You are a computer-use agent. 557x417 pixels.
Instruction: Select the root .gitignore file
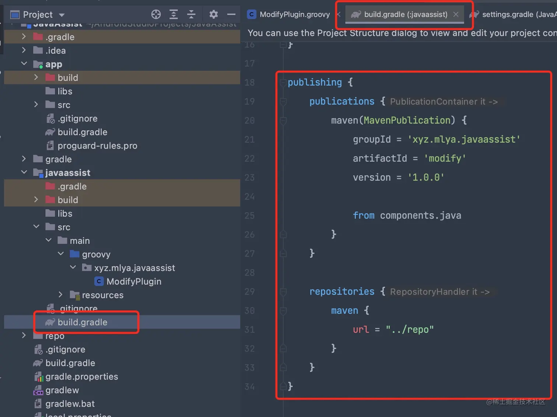(59, 349)
